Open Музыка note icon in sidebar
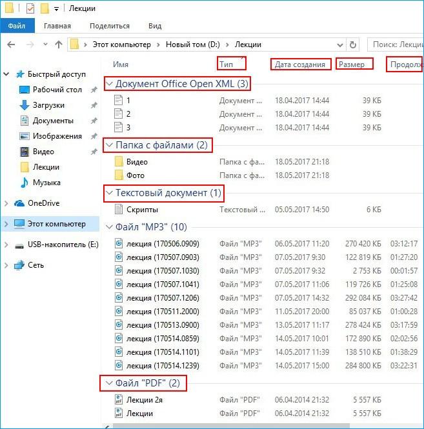Image resolution: width=424 pixels, height=429 pixels. (x=25, y=182)
